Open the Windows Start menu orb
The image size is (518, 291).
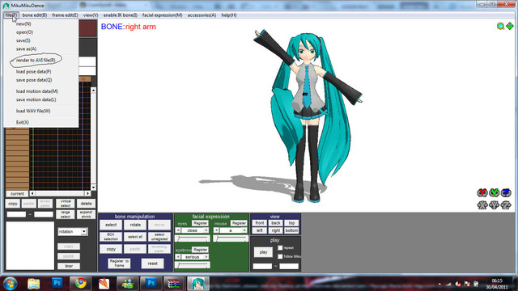pos(10,284)
